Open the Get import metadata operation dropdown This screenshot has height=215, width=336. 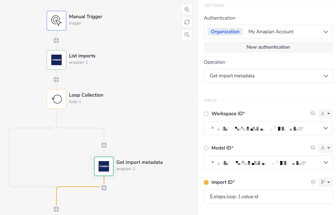(268, 76)
